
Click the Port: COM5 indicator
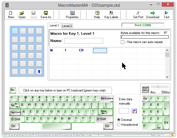point(143,25)
